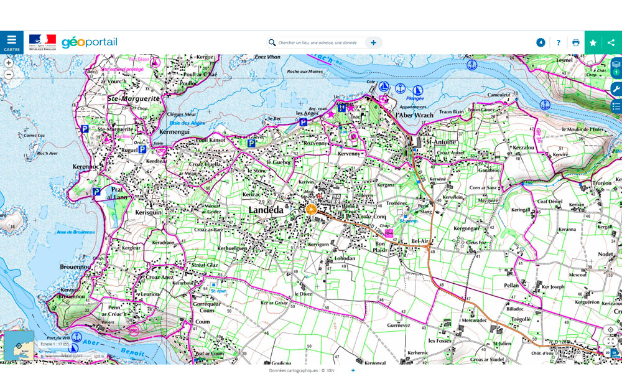Screen dimensions: 622x389
Task: Center map on my location button
Action: pyautogui.click(x=611, y=330)
